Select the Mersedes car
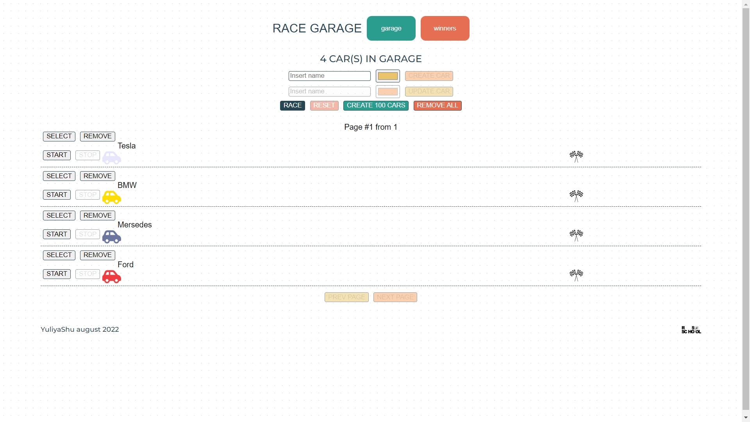The height and width of the screenshot is (422, 750). click(x=59, y=215)
